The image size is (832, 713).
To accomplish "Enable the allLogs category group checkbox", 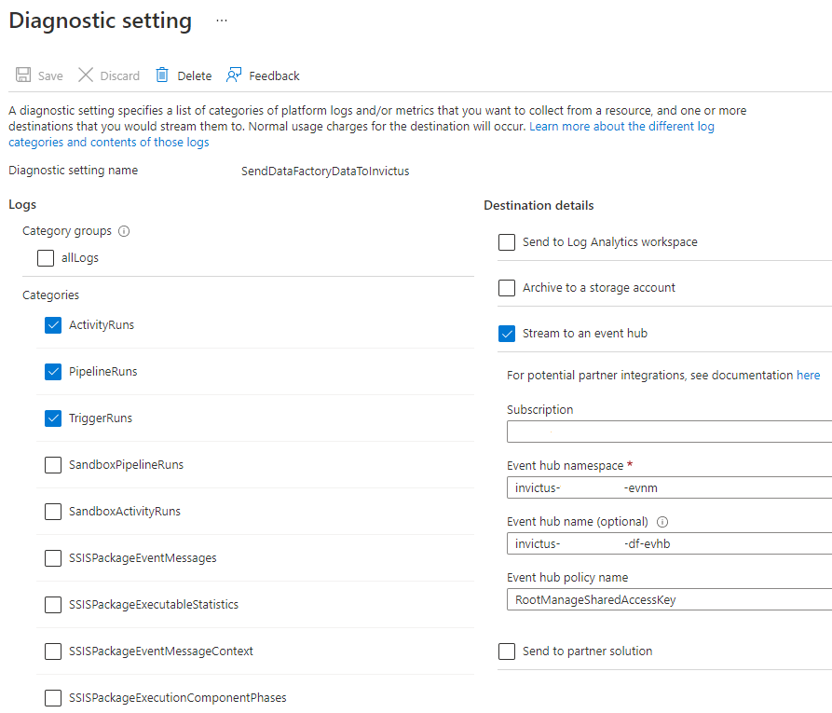I will tap(46, 257).
